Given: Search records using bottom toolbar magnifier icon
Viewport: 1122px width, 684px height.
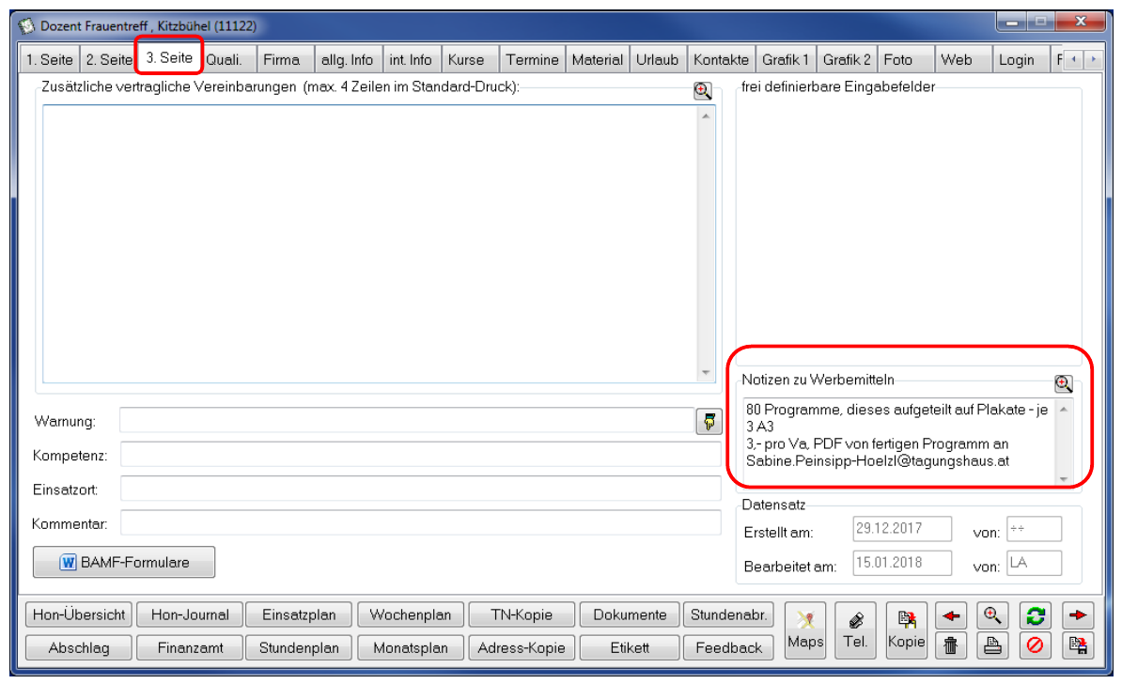Looking at the screenshot, I should tap(992, 615).
